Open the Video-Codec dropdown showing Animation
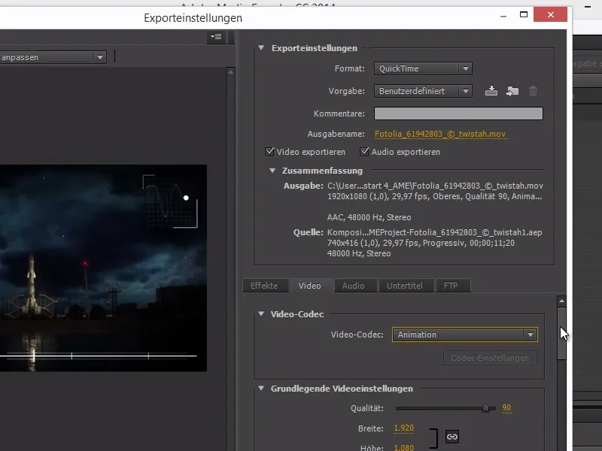 pos(464,334)
